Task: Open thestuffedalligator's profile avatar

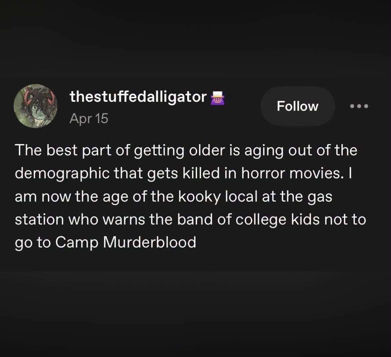Action: click(x=35, y=106)
